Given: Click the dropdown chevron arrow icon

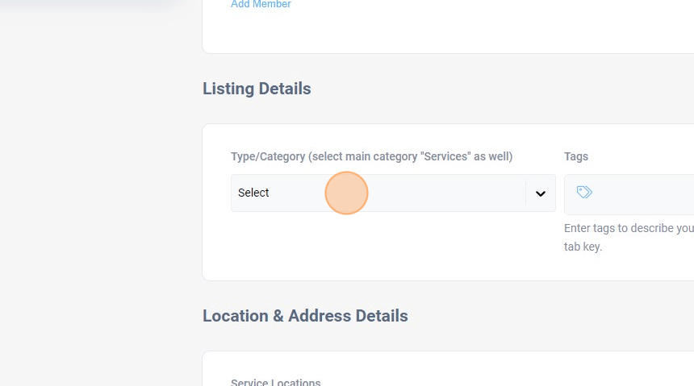Looking at the screenshot, I should click(x=541, y=193).
